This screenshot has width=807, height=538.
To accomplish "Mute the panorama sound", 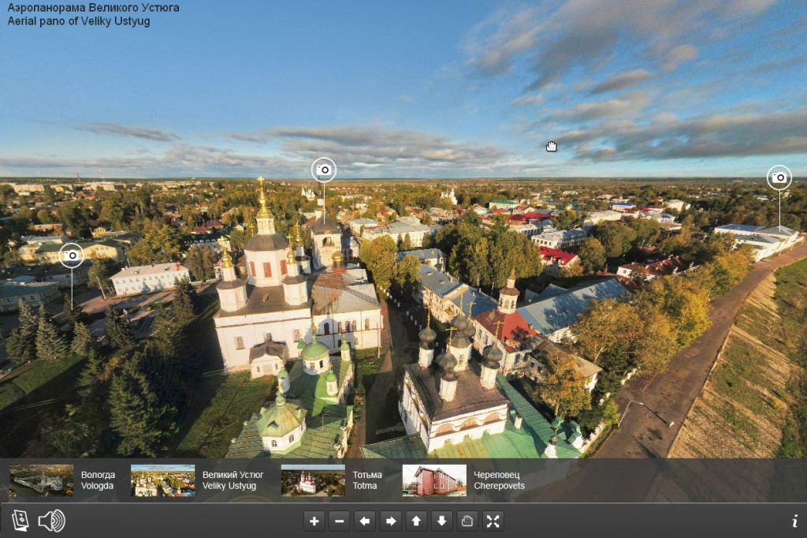I will [52, 521].
